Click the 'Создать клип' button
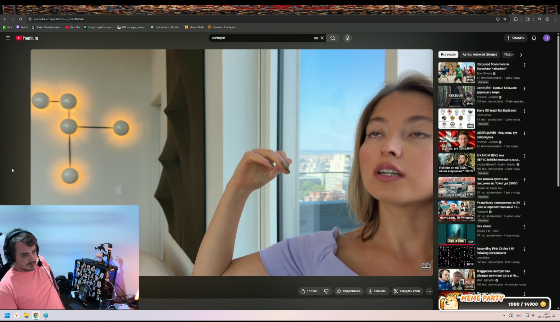Screen dimensions: 560x322 point(407,291)
